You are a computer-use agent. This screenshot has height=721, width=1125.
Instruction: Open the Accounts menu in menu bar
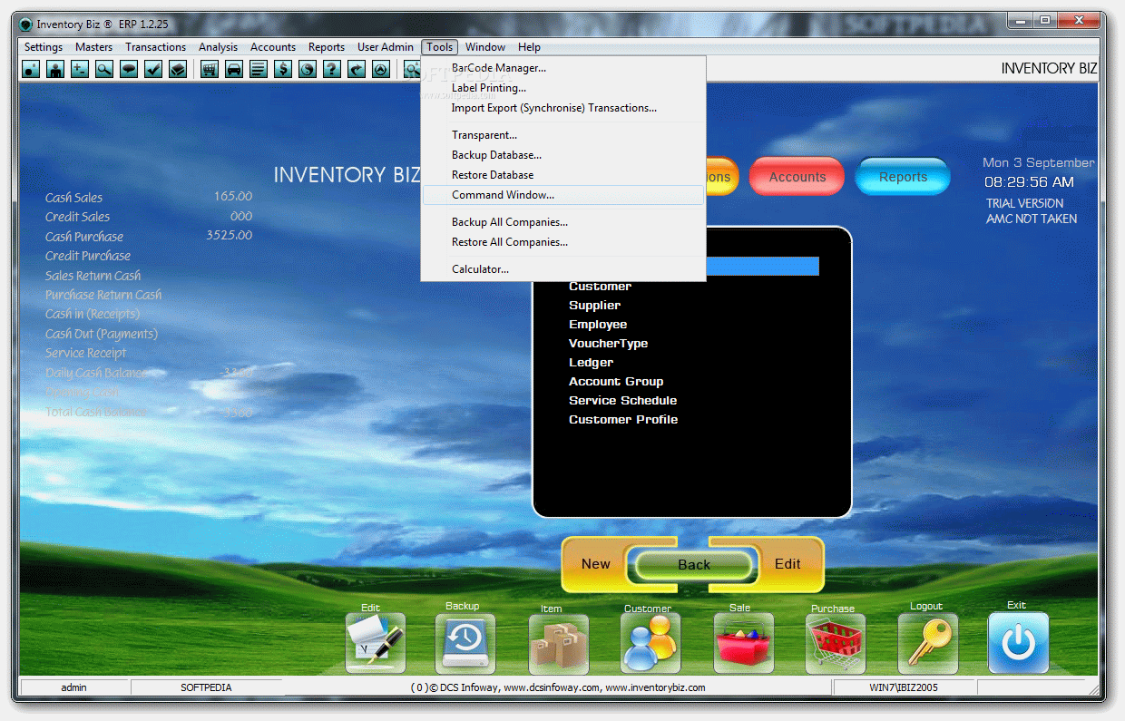pos(273,47)
